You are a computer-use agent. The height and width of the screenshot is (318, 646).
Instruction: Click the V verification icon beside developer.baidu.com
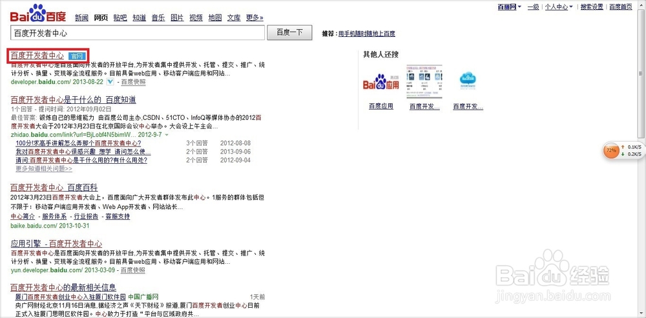coord(110,82)
